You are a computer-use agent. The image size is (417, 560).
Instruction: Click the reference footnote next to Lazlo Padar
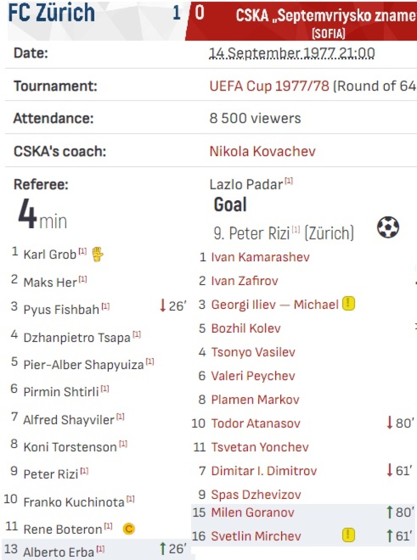(x=289, y=181)
